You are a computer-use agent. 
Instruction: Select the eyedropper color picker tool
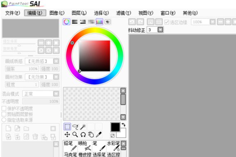point(99,134)
